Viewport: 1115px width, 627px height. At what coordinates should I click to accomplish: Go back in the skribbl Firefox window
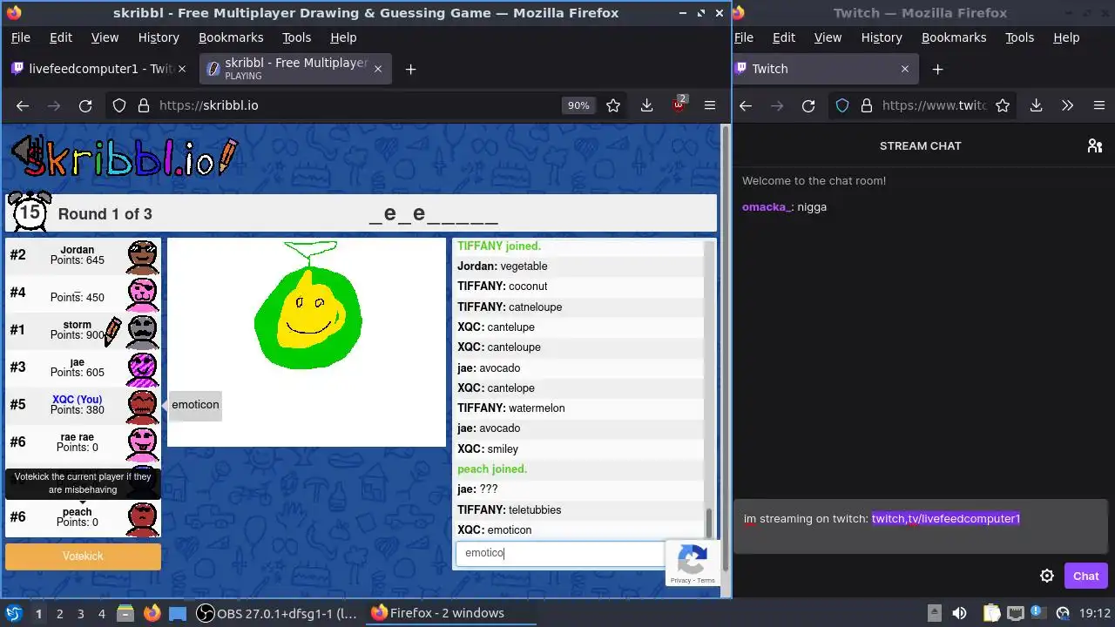pos(23,105)
